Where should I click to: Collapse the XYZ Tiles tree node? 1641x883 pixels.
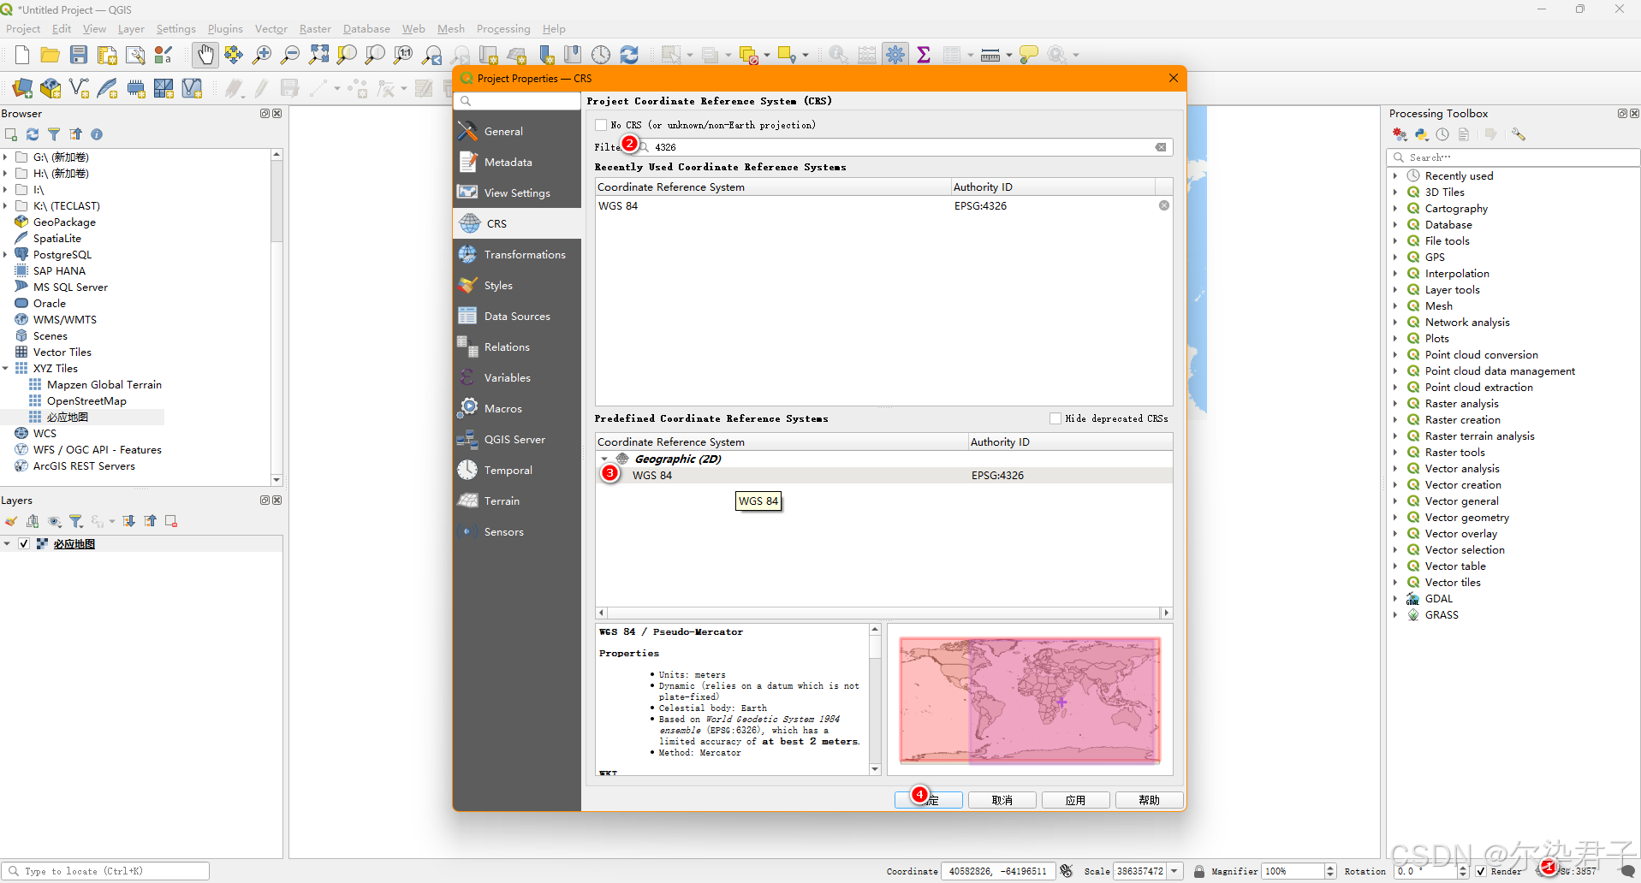[5, 369]
